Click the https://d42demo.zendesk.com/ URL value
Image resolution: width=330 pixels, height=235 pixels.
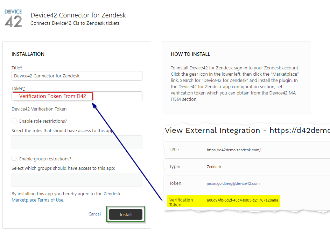[x=234, y=150]
